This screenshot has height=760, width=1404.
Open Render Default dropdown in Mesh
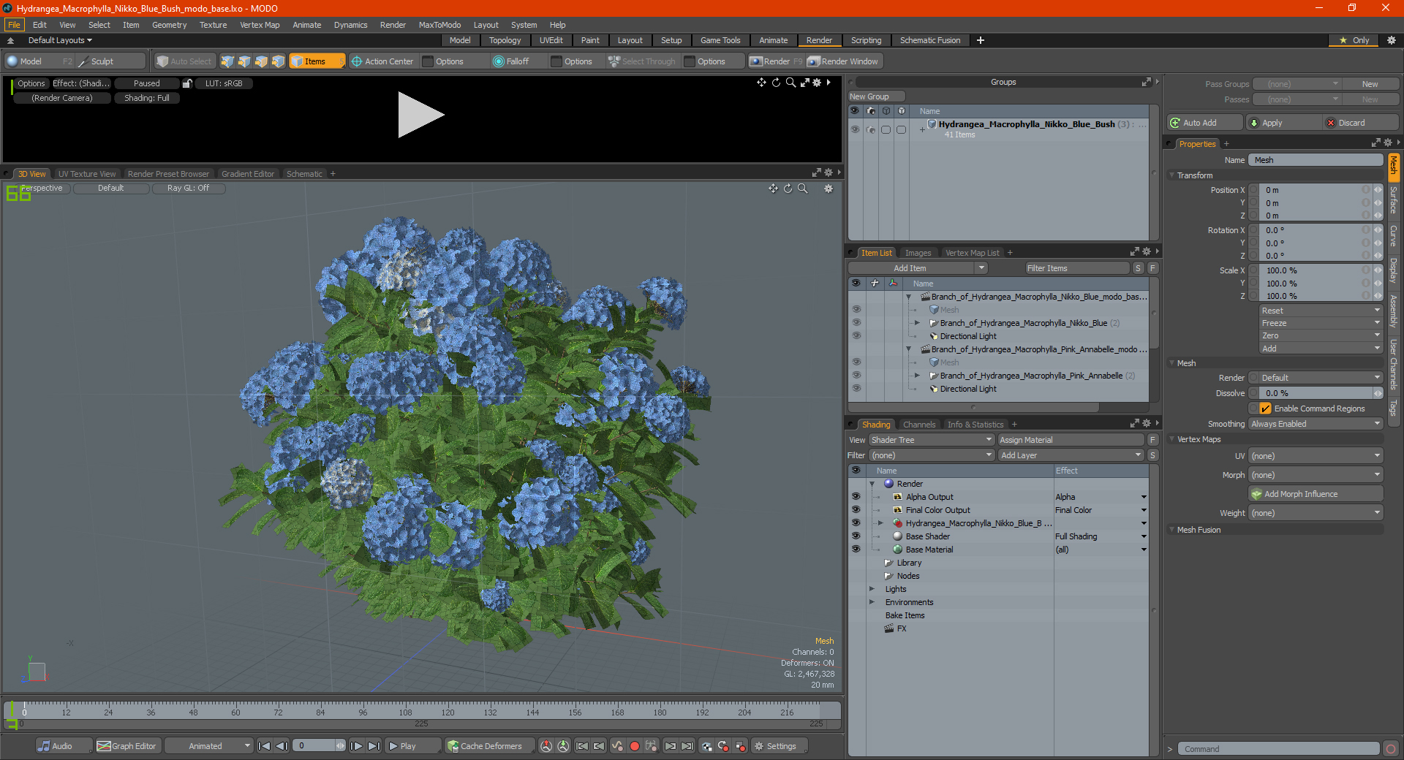click(1321, 378)
